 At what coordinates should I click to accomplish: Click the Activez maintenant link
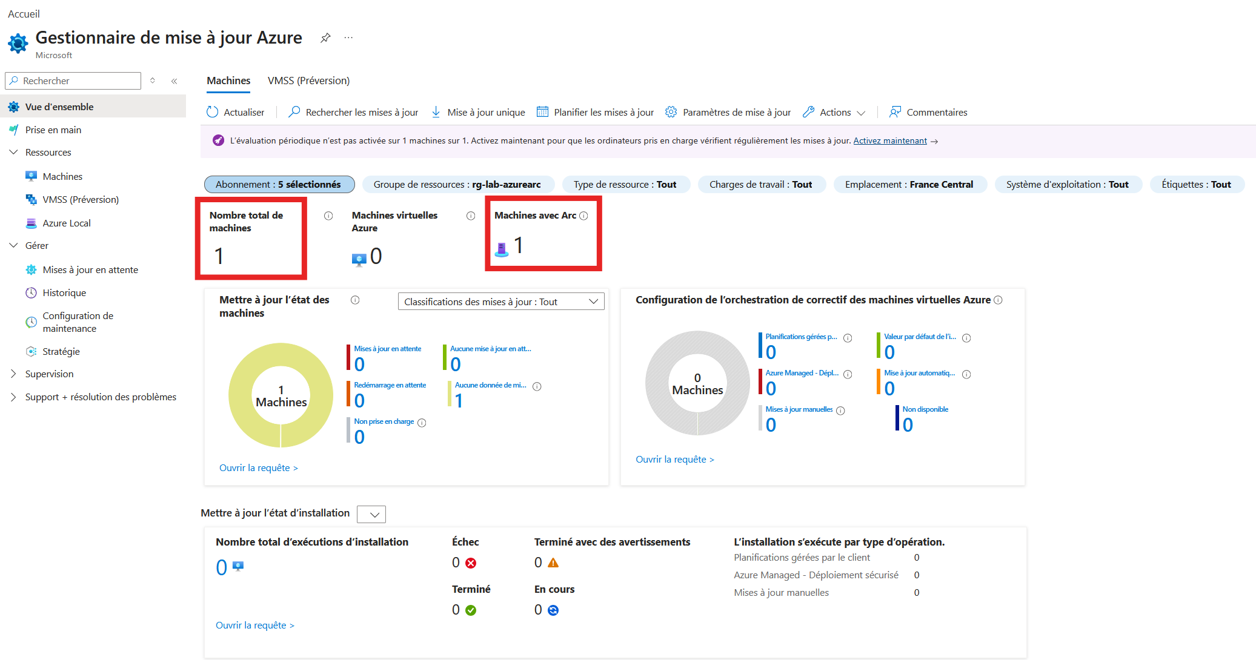[890, 140]
